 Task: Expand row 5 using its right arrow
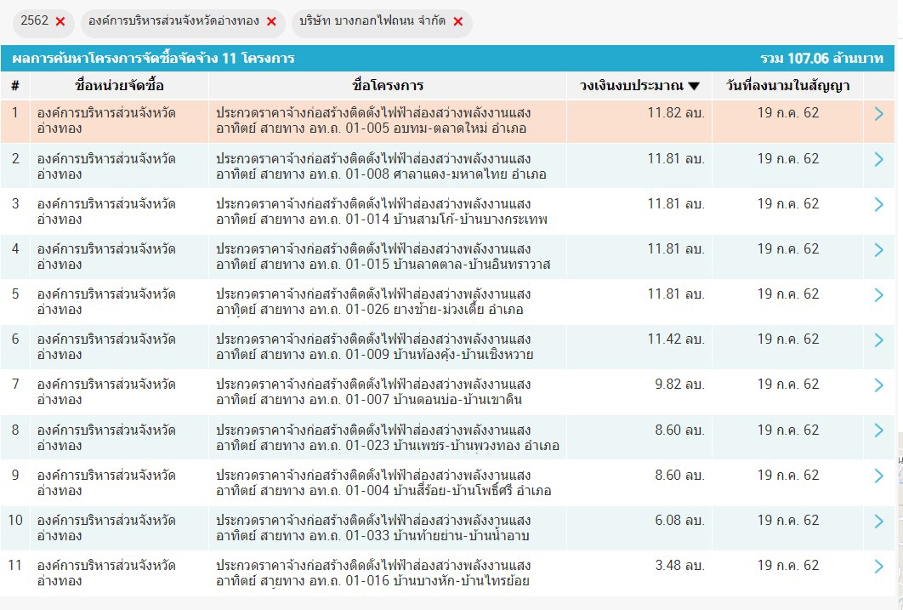pyautogui.click(x=878, y=294)
